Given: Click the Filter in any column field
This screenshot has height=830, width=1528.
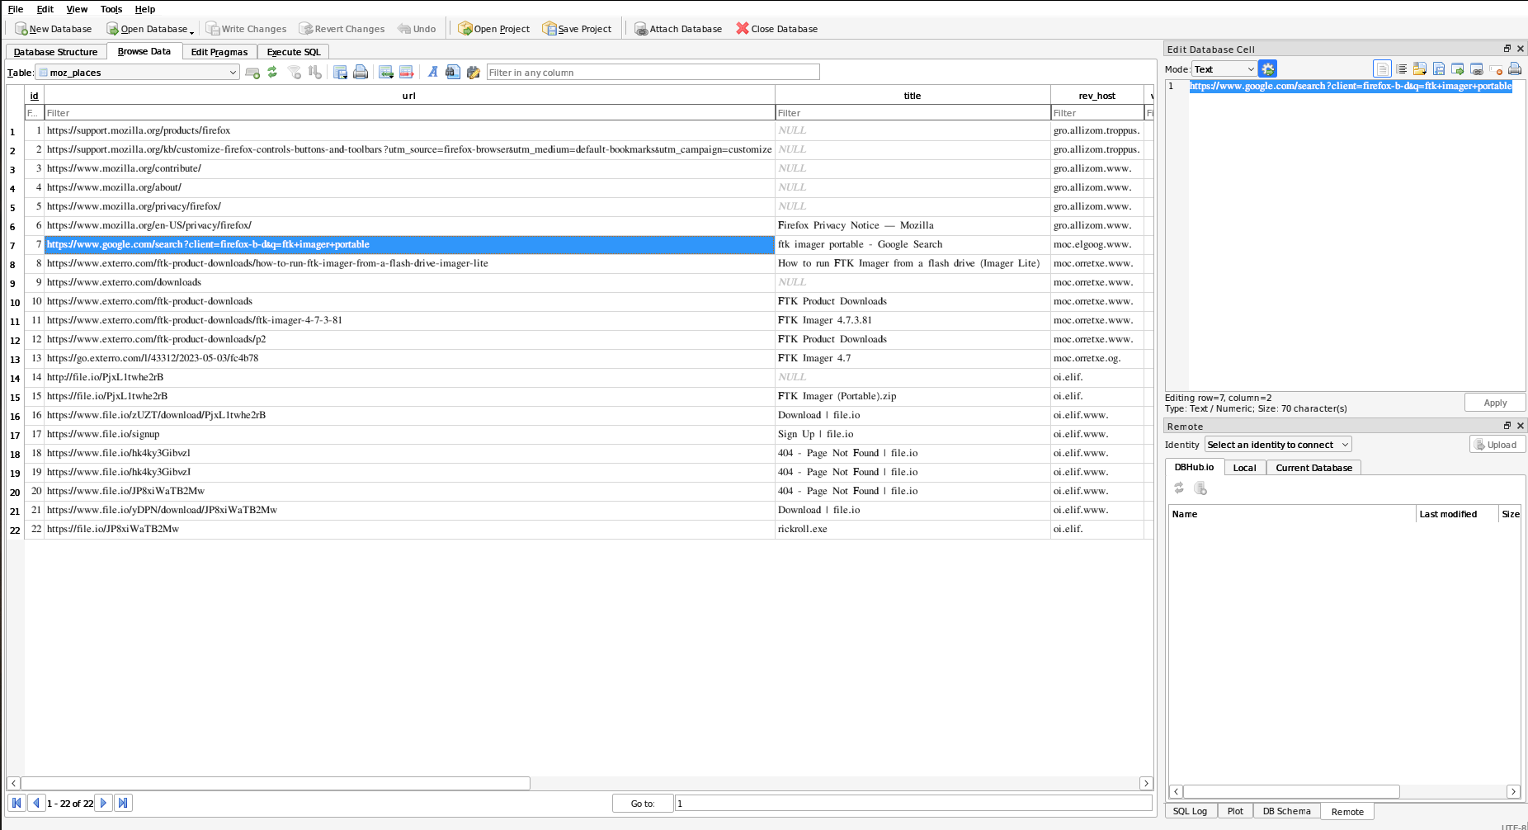Looking at the screenshot, I should 653,73.
